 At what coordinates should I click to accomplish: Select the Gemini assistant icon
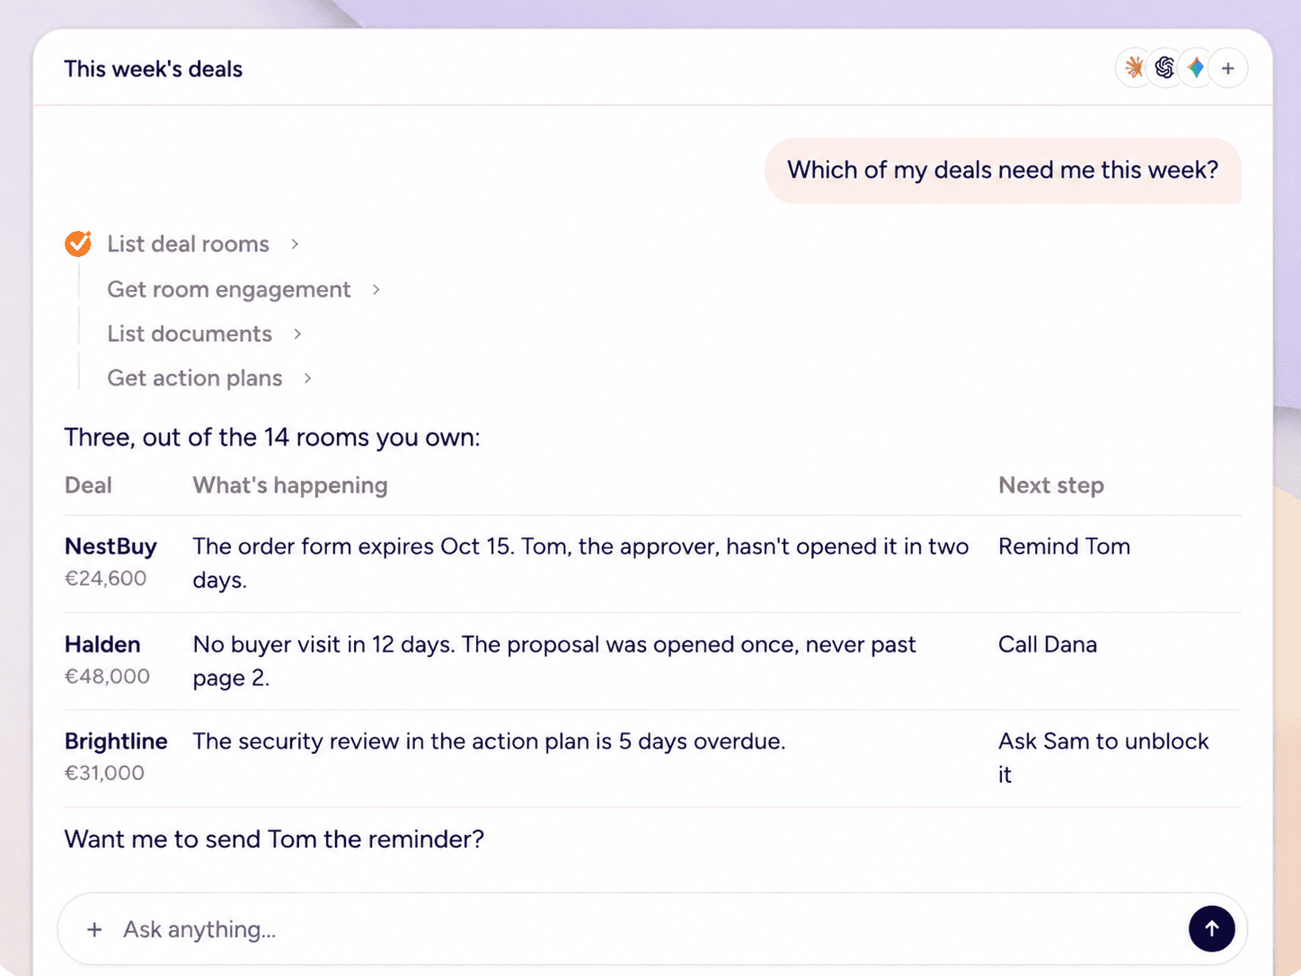1196,67
